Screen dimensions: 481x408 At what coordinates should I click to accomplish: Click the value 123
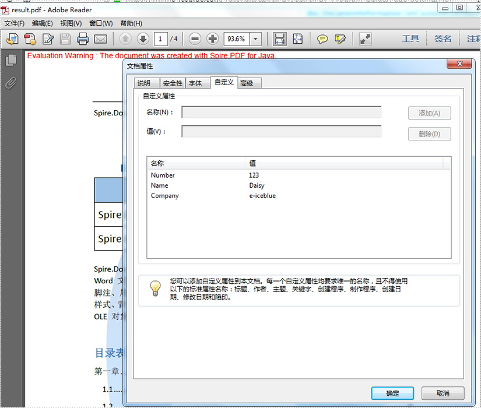[254, 175]
